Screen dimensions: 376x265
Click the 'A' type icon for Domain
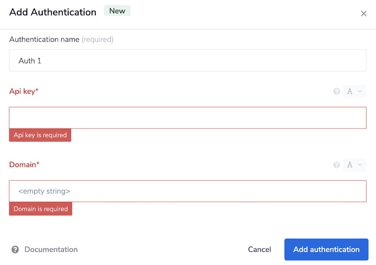click(x=350, y=165)
